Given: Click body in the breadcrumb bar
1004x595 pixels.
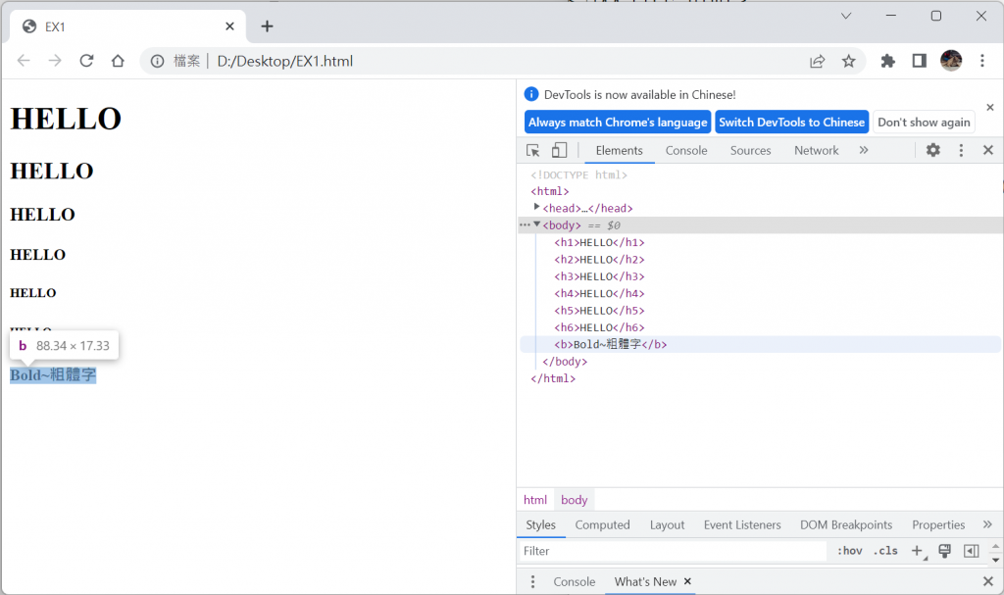Looking at the screenshot, I should (x=574, y=500).
